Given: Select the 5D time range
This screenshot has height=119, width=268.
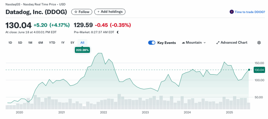Looking at the screenshot, I should pos(20,43).
